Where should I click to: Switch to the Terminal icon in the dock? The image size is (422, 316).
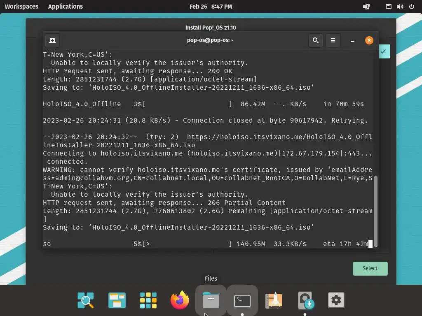[x=242, y=301]
